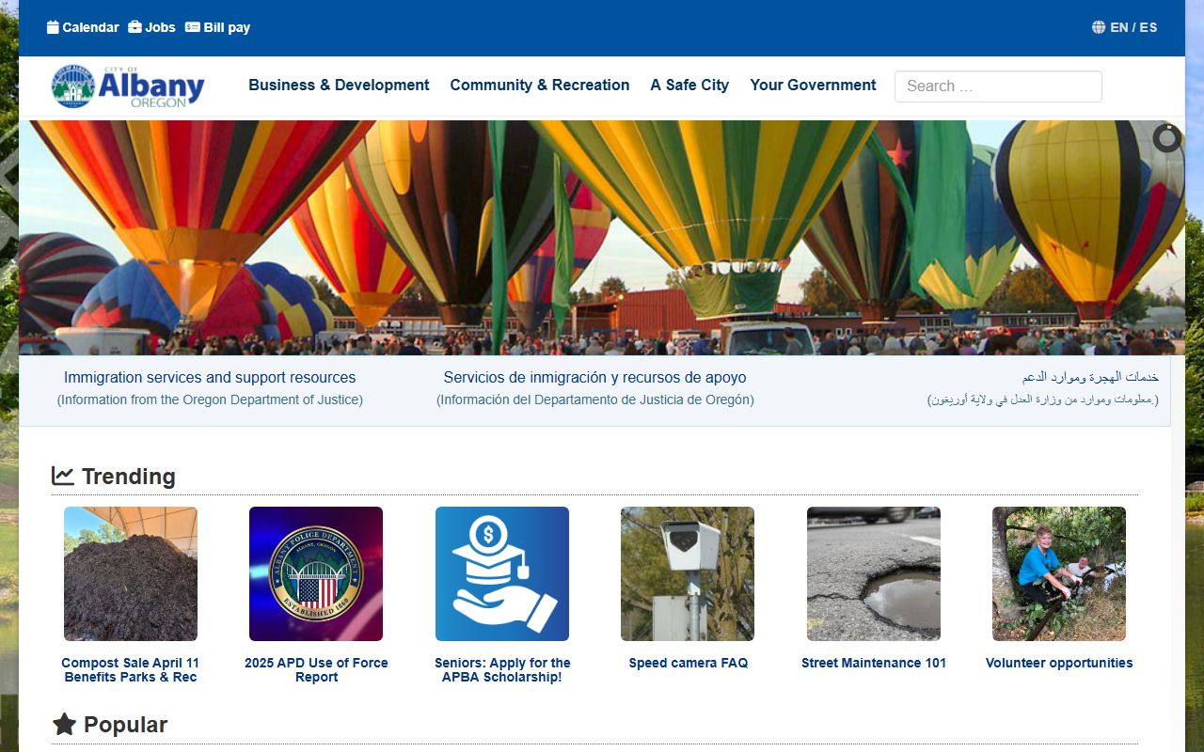Click the City of Albany logo

[x=128, y=86]
